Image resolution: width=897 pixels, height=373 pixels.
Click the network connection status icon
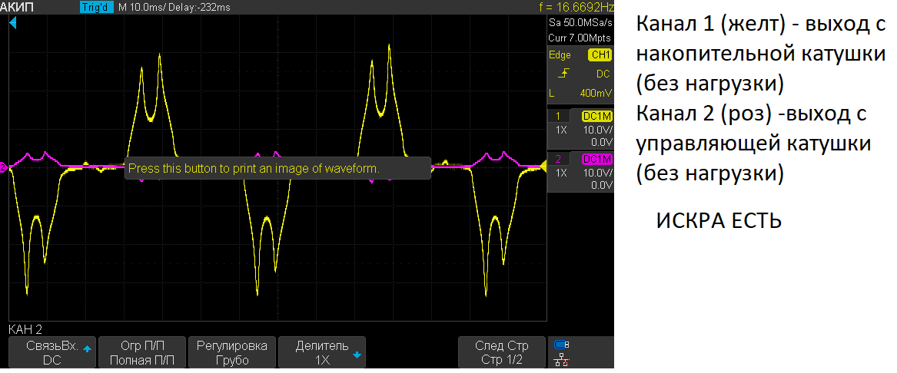pyautogui.click(x=562, y=358)
